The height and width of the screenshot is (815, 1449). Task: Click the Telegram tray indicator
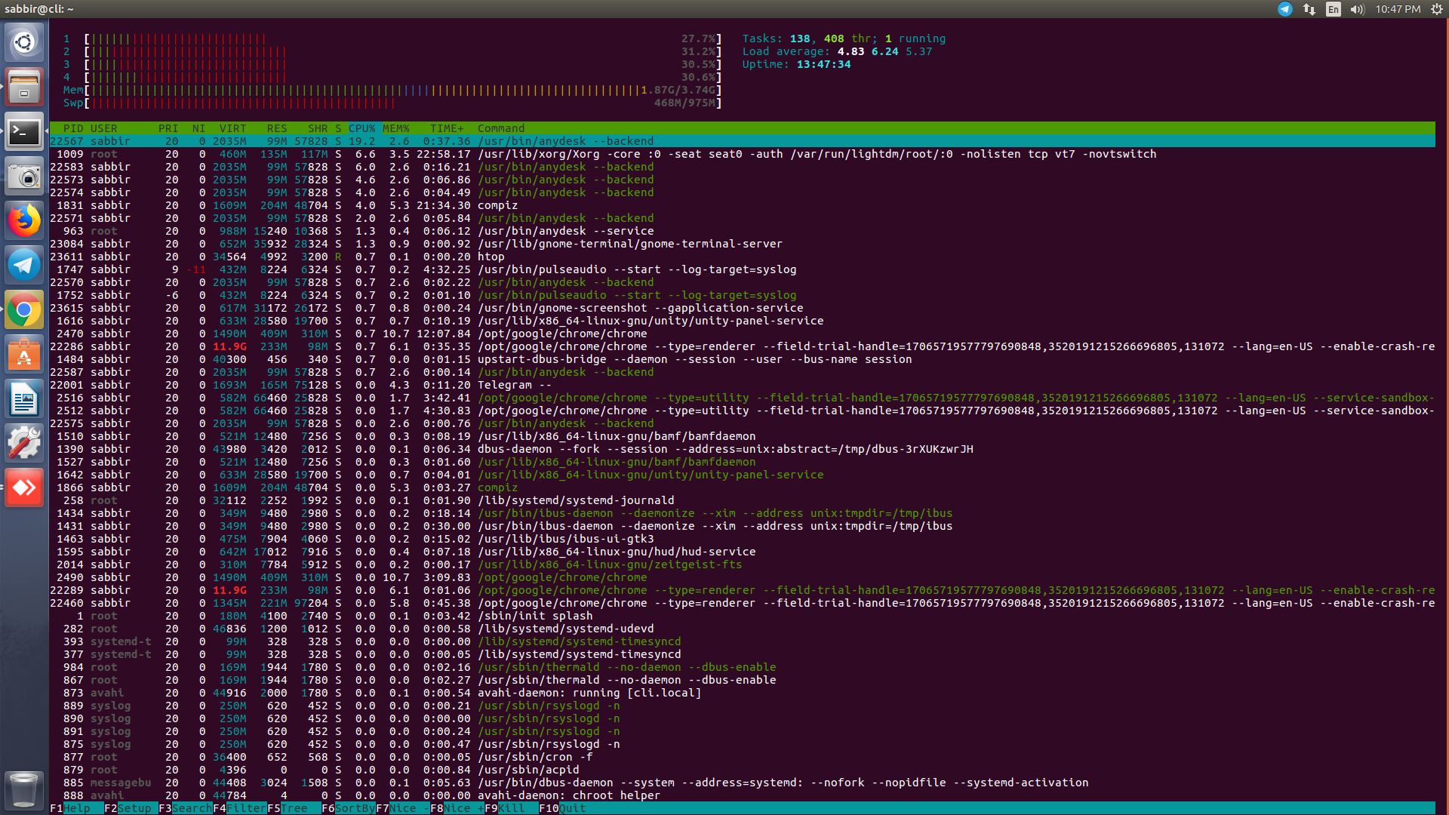click(x=1285, y=9)
